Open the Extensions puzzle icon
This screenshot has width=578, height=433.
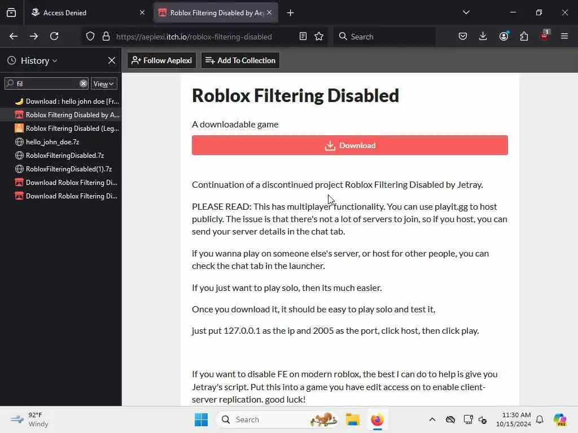click(x=524, y=36)
